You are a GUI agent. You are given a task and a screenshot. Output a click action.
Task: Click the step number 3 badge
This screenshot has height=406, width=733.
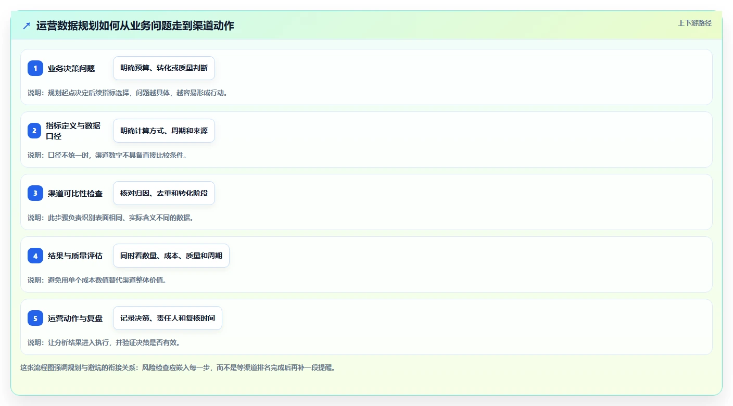35,193
